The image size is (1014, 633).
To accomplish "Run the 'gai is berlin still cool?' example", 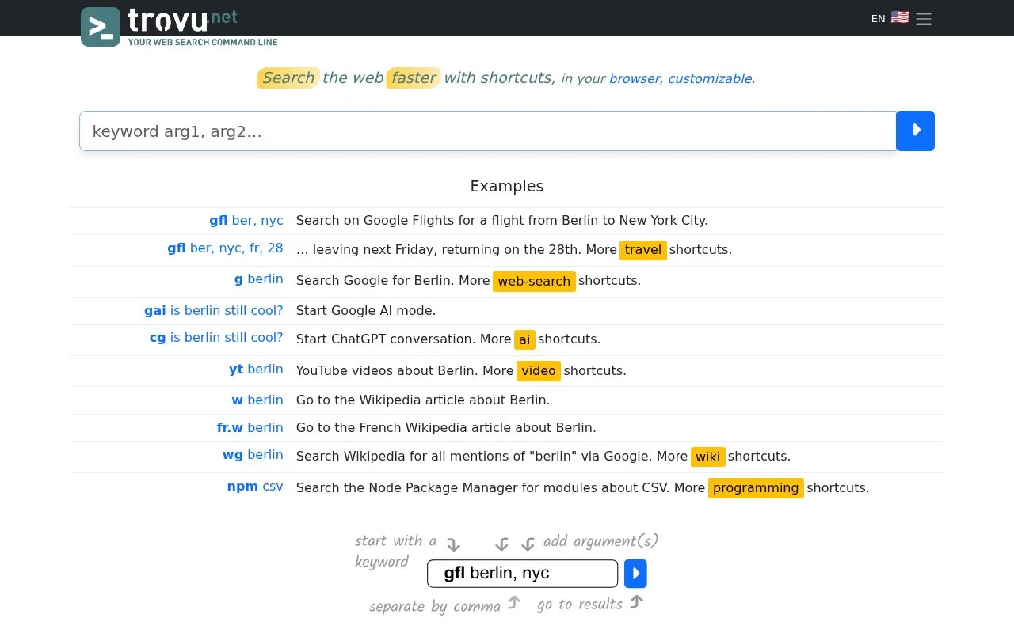I will (x=214, y=310).
